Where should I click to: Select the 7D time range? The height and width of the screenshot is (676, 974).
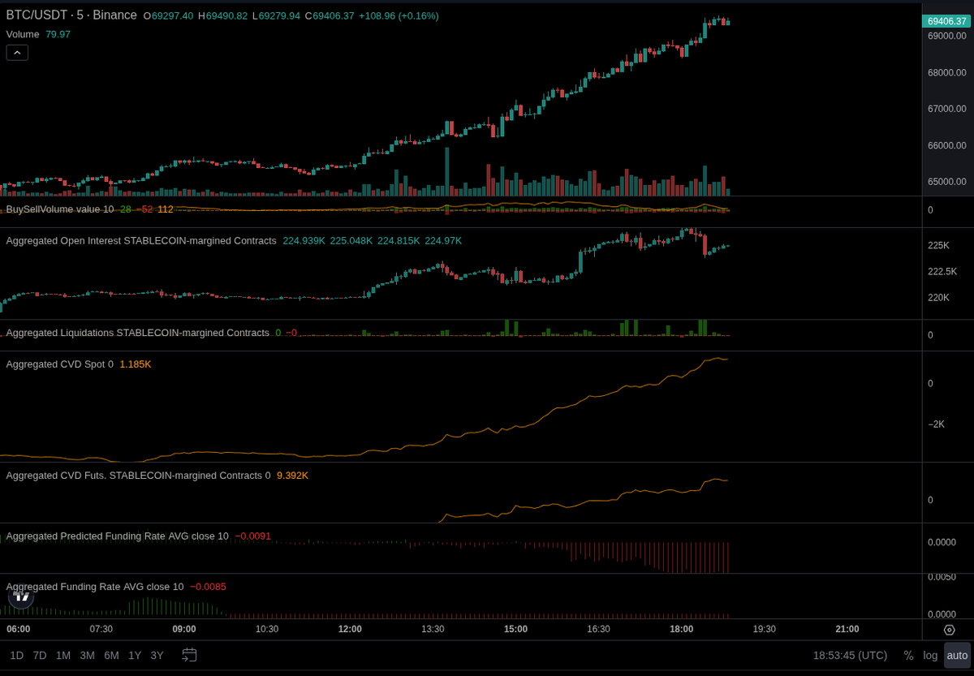click(x=40, y=656)
